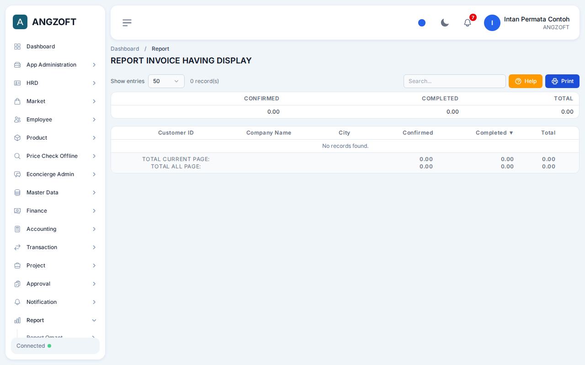The image size is (585, 365).
Task: Click the Search input field
Action: (x=455, y=81)
